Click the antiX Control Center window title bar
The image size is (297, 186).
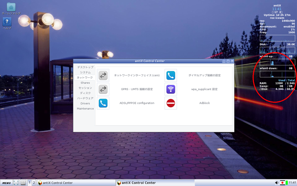coord(150,61)
